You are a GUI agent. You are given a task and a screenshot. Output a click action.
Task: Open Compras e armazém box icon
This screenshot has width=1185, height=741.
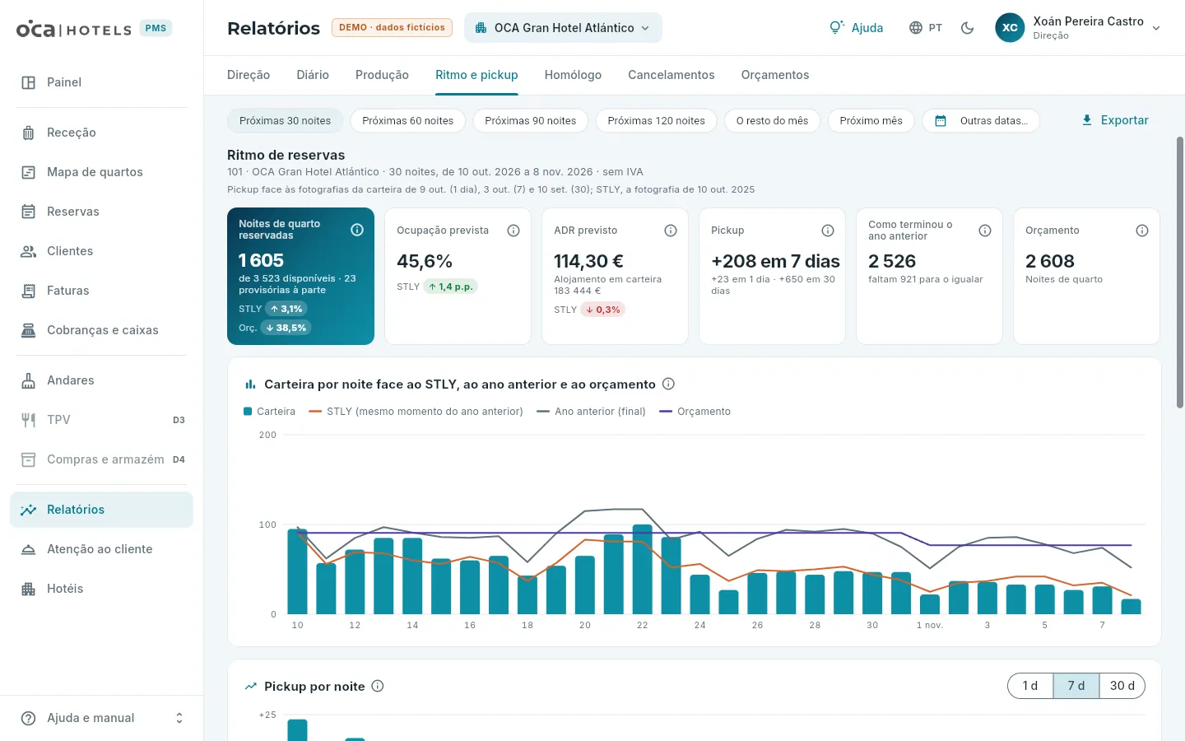28,459
